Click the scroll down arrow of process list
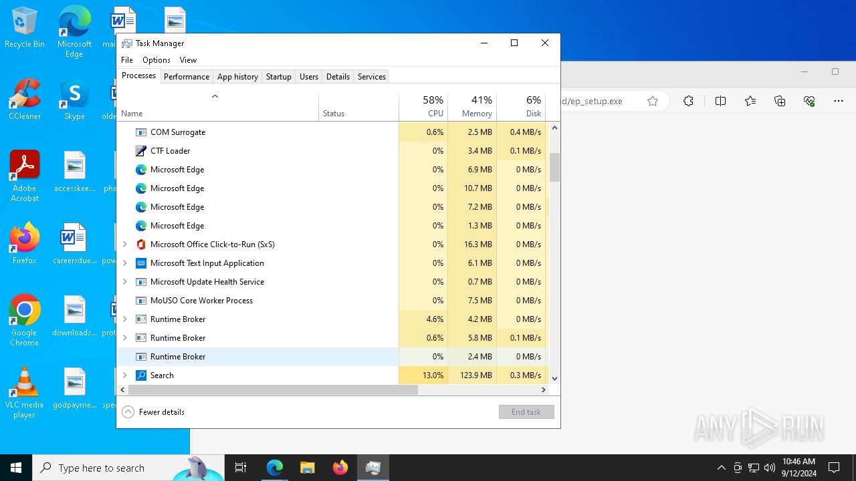The image size is (856, 481). point(554,378)
